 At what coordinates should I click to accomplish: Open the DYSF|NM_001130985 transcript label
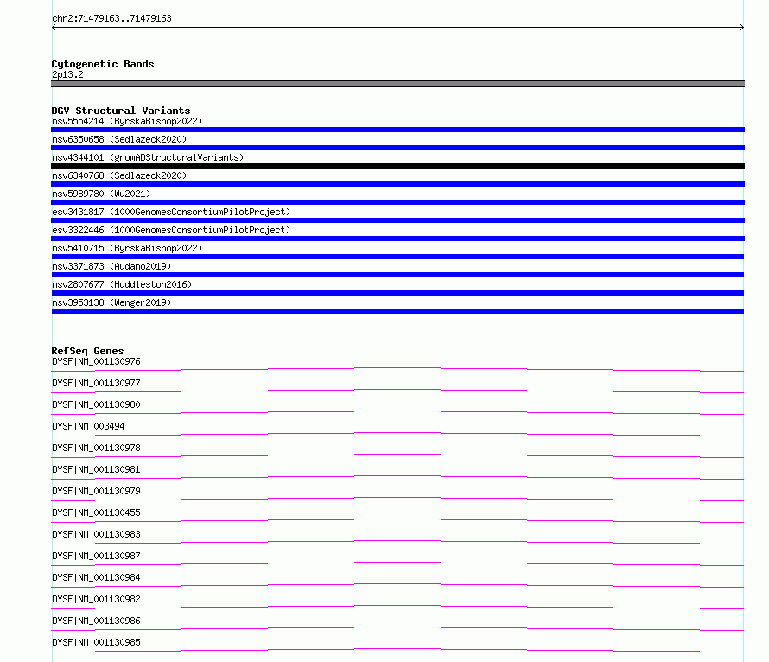click(96, 642)
